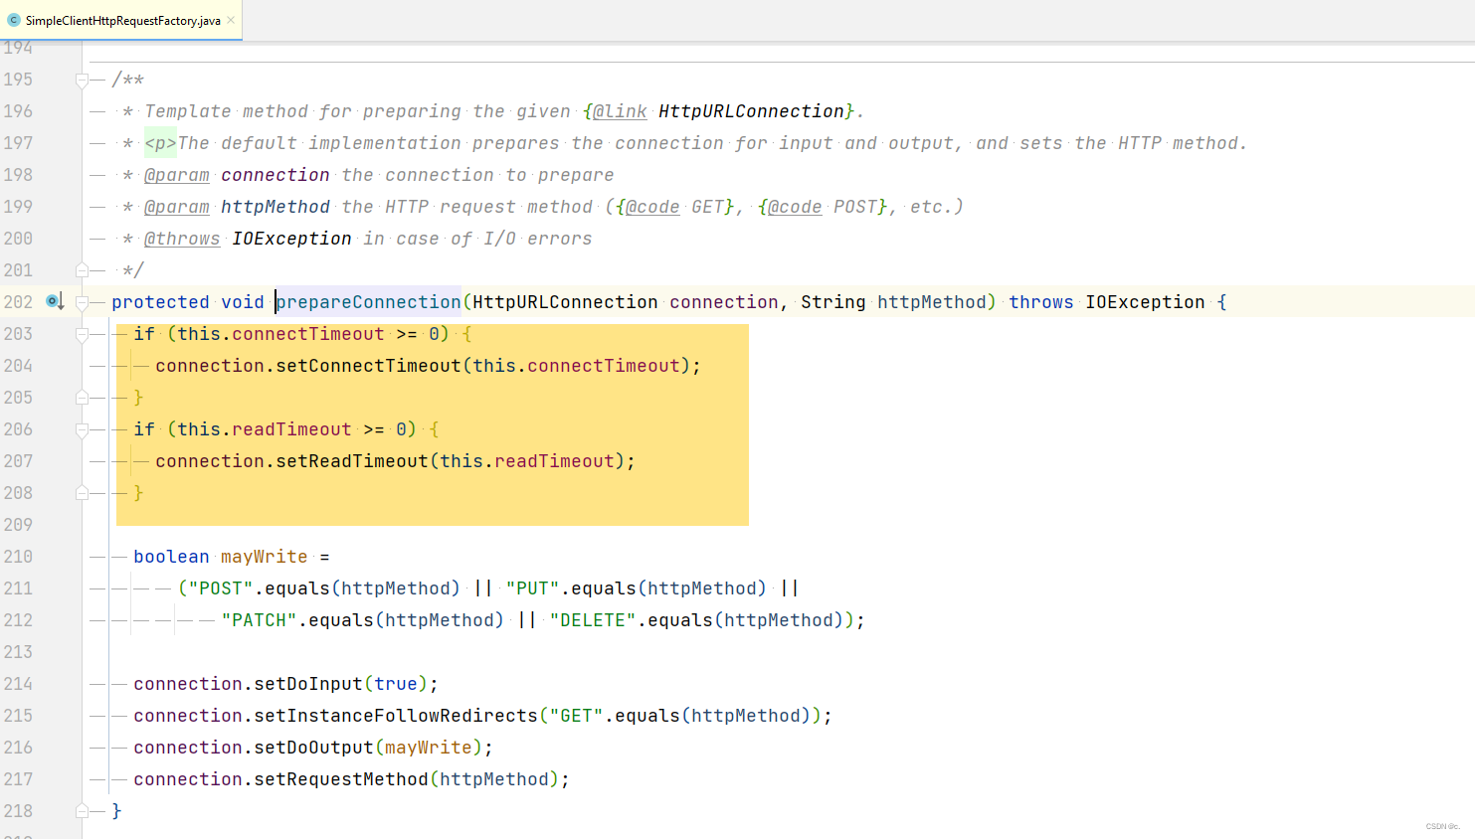1475x839 pixels.
Task: Collapse the Javadoc comment at line 195
Action: click(x=82, y=80)
